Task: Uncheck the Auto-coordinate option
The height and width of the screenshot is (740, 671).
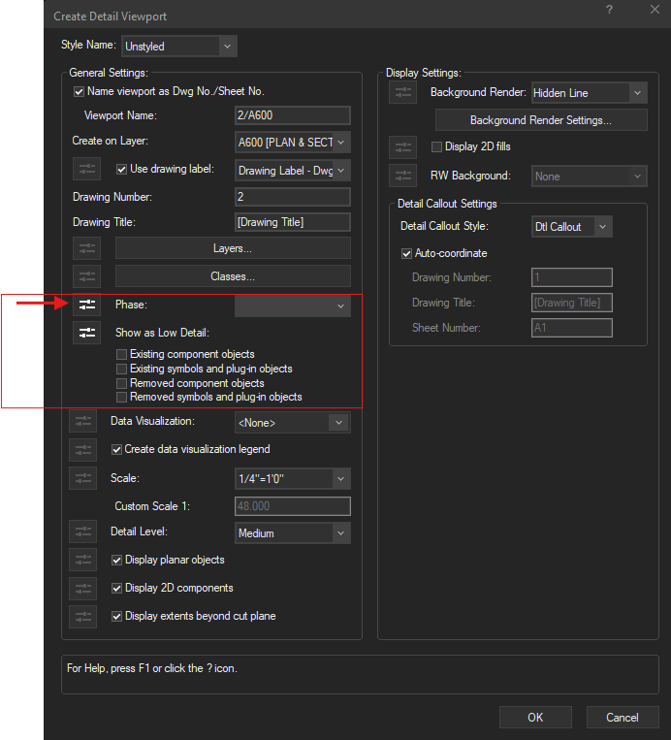Action: point(407,253)
